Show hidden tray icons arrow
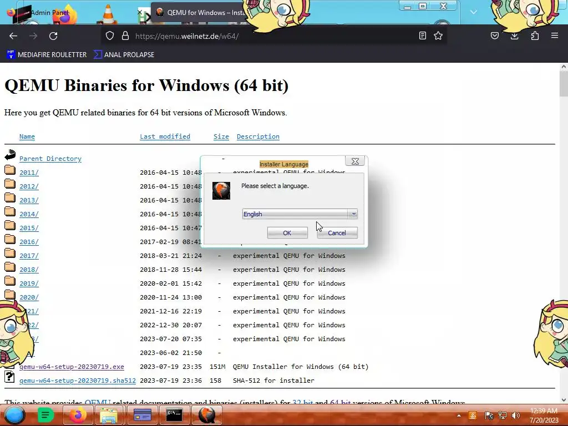Image resolution: width=568 pixels, height=426 pixels. point(459,416)
